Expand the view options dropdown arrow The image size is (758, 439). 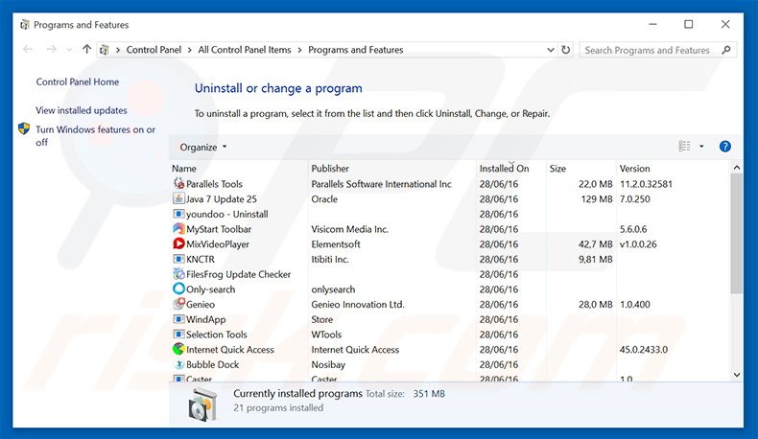[x=701, y=147]
